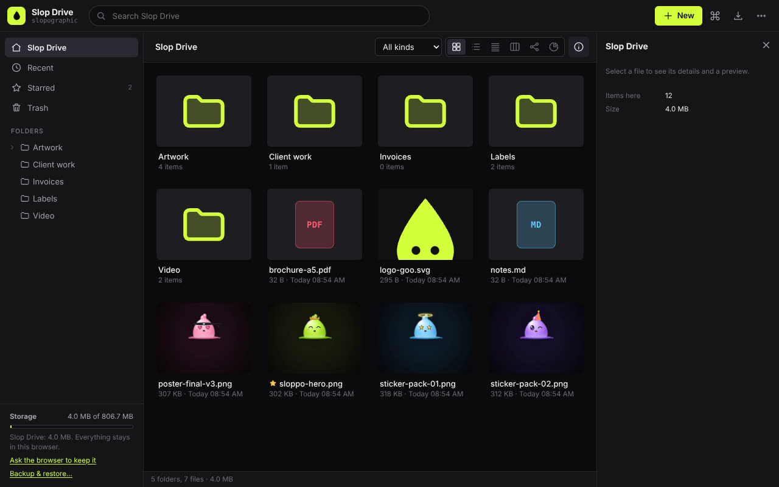The height and width of the screenshot is (487, 779).
Task: Select the sloppo-hero.png thumbnail
Action: coord(315,338)
